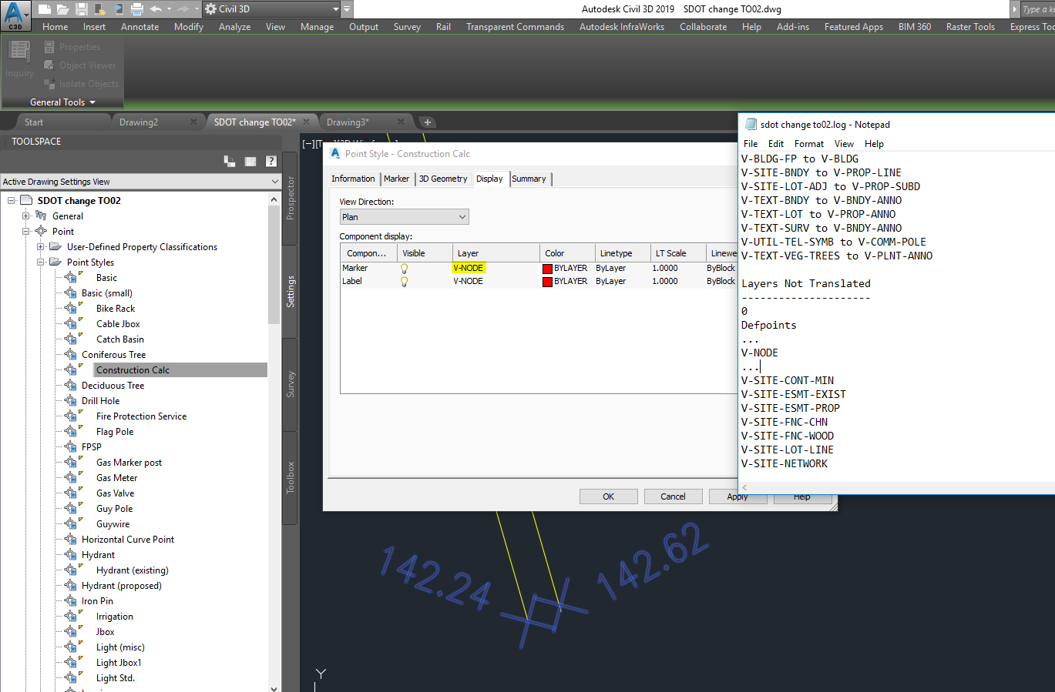1055x692 pixels.
Task: Click the Properties icon in the ribbon
Action: click(49, 47)
